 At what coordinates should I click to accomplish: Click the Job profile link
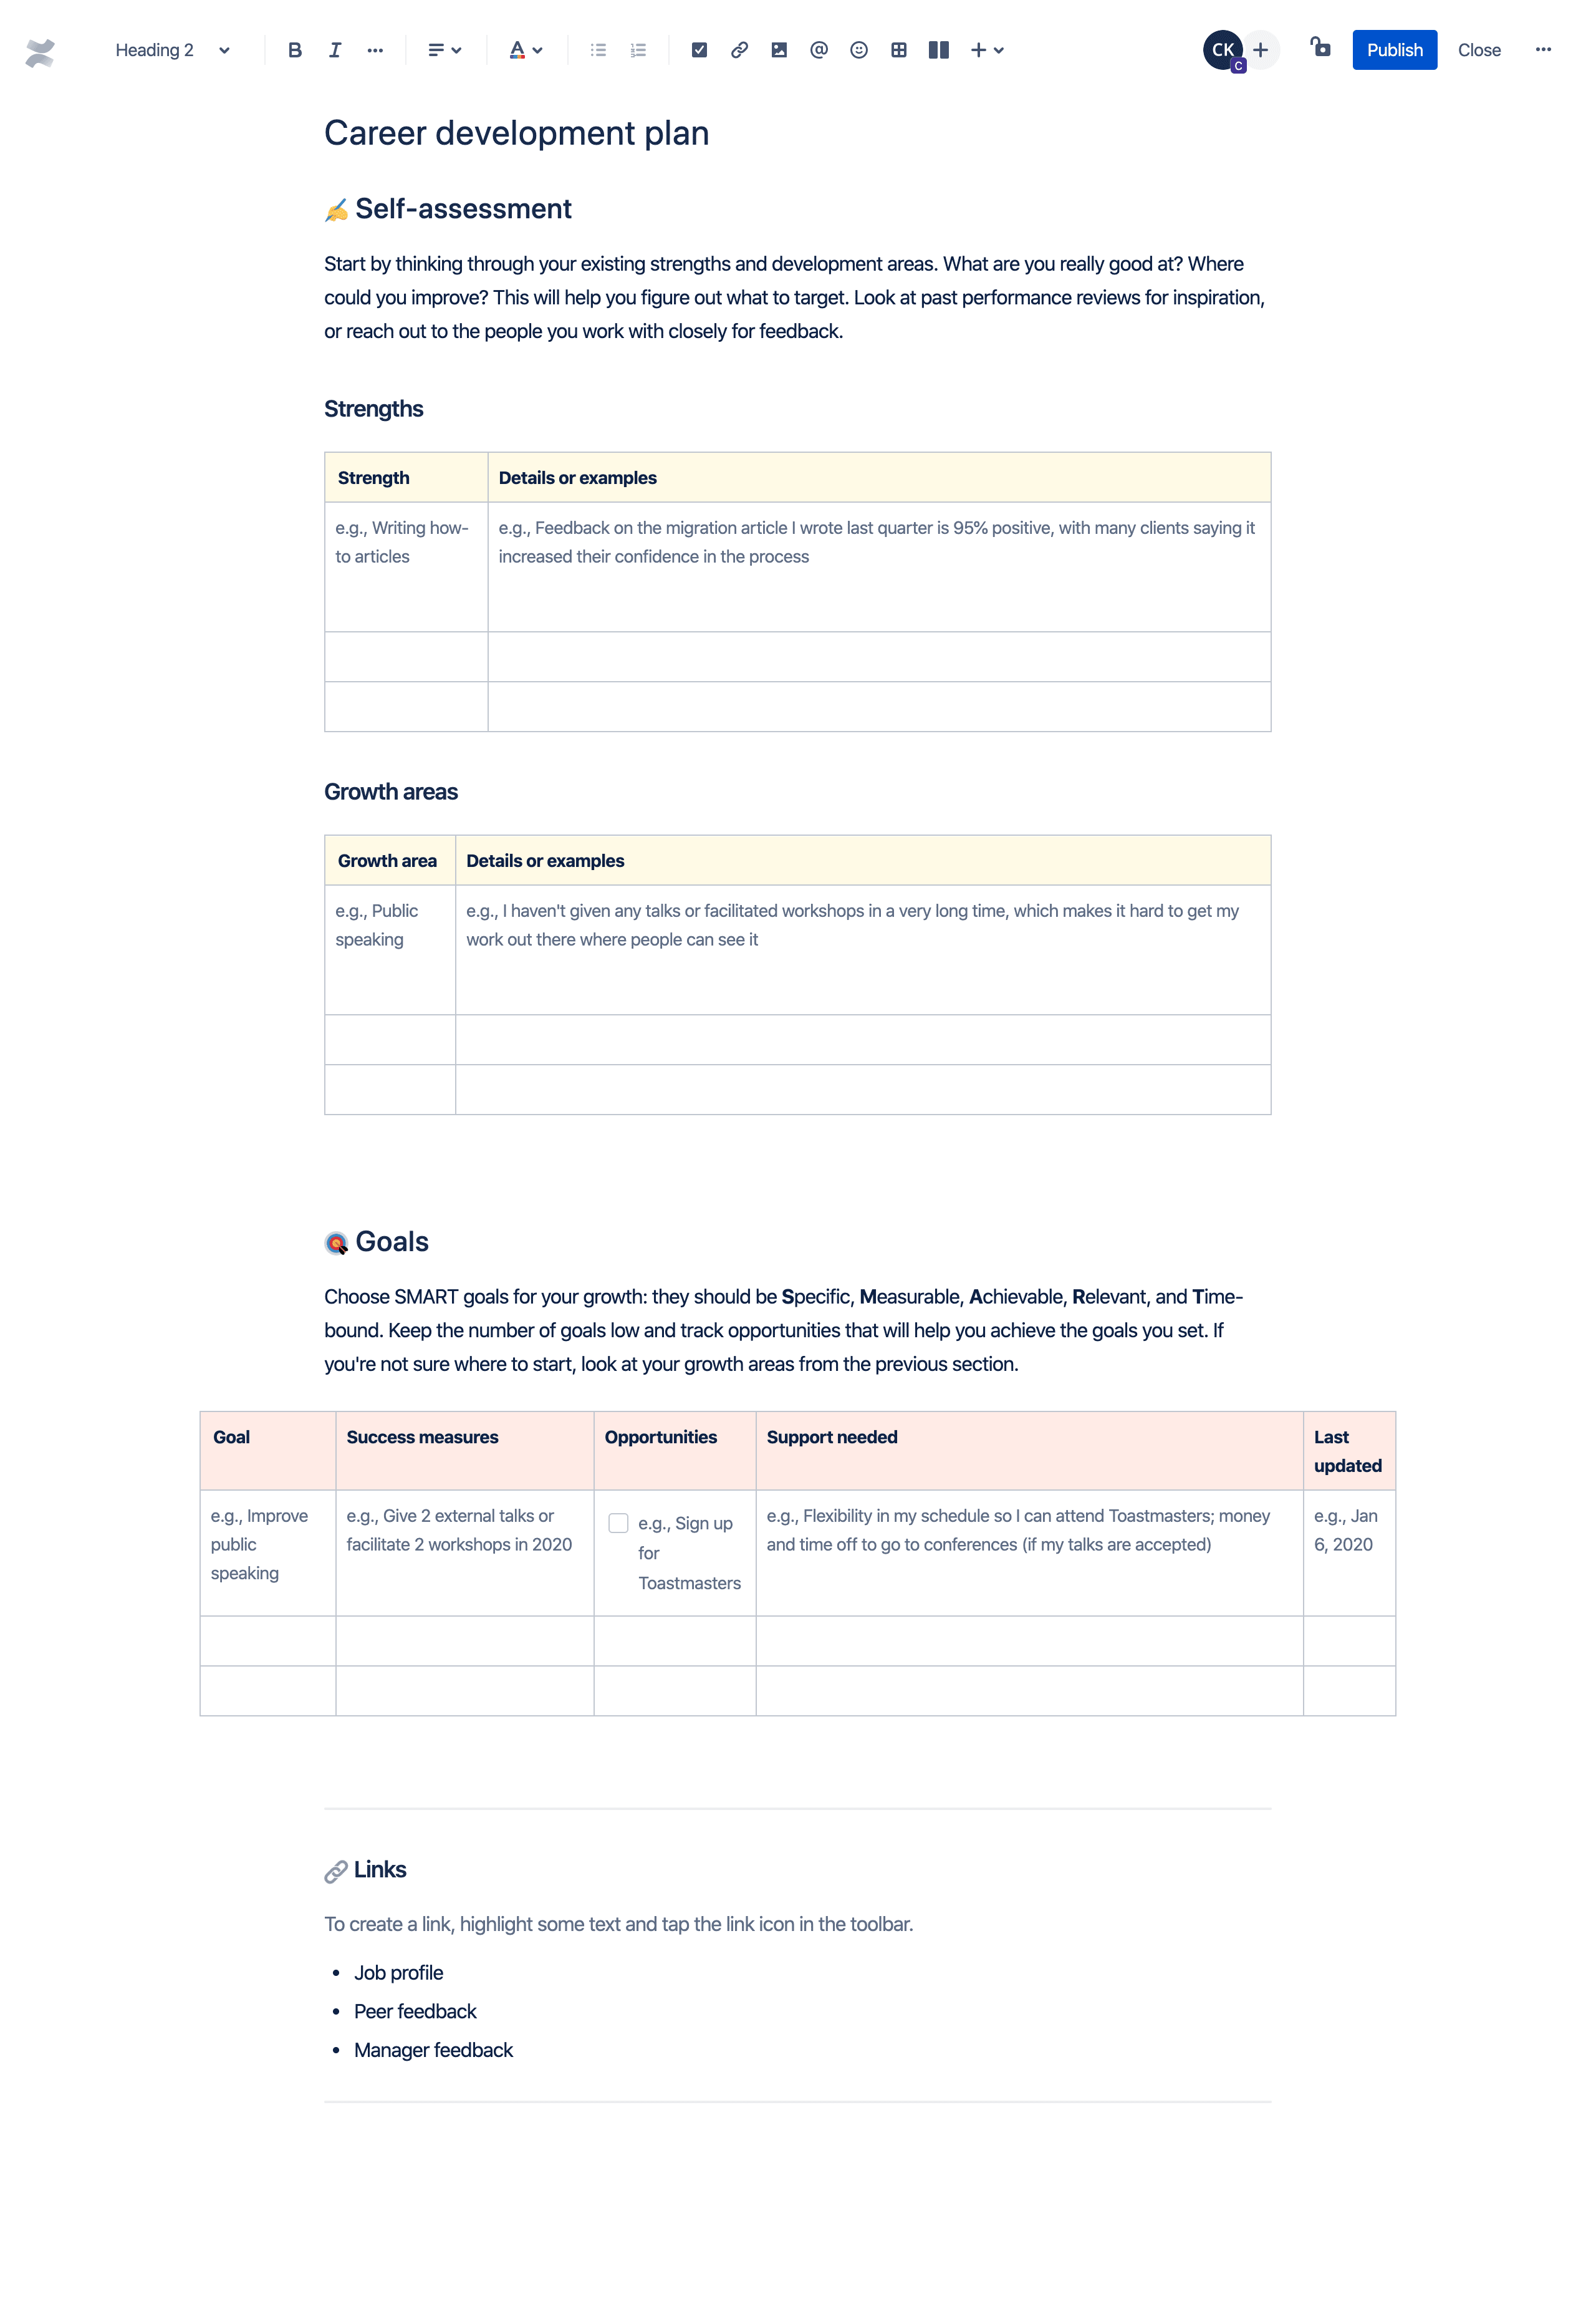(400, 1972)
